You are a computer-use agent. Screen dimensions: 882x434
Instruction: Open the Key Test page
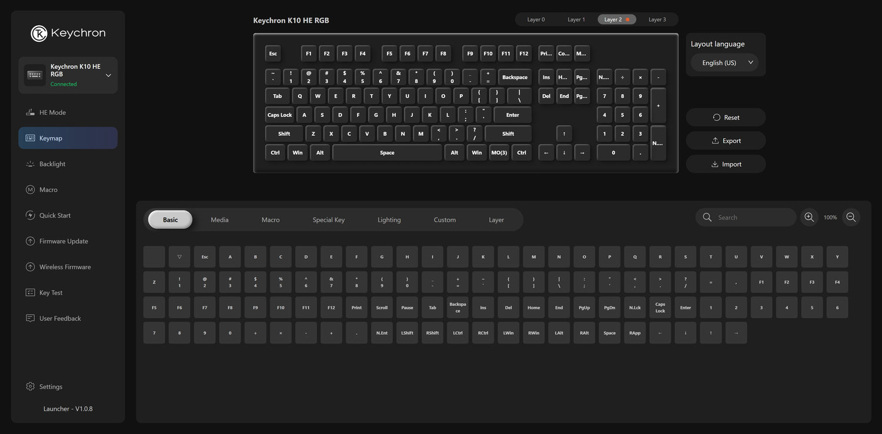tap(51, 293)
